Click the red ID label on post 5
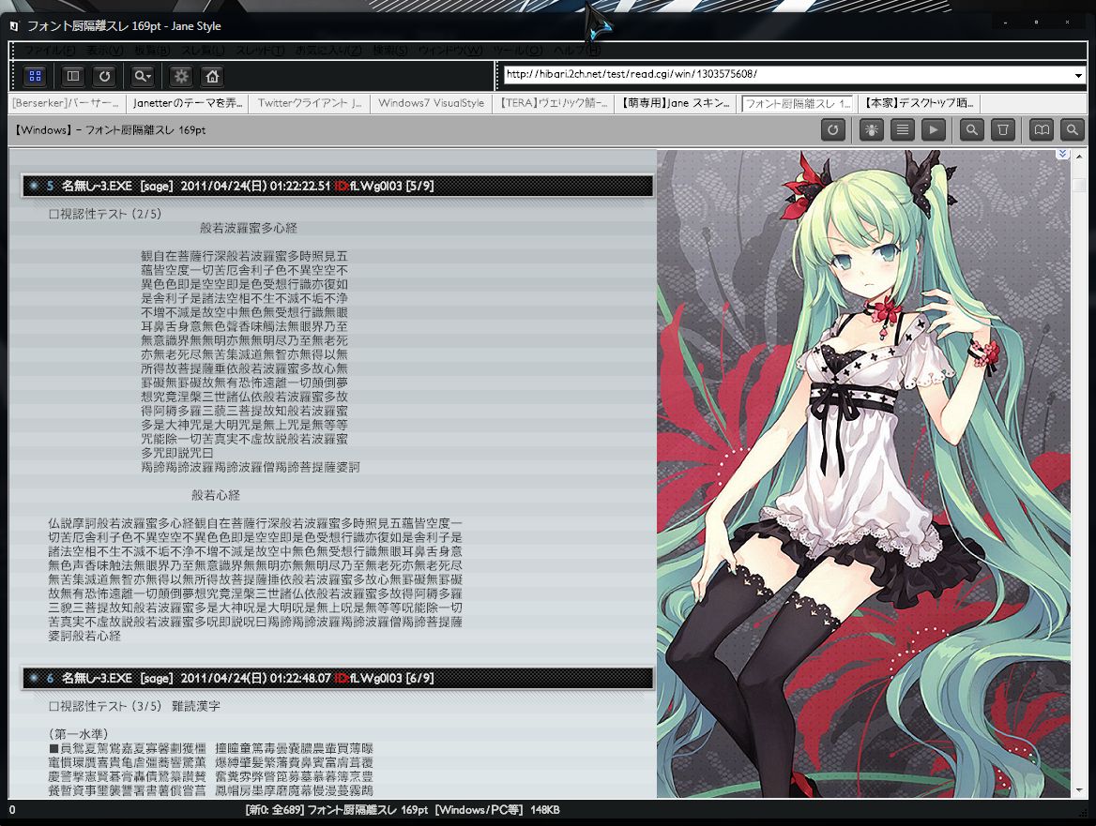Screen dimensions: 1096x826 [342, 186]
